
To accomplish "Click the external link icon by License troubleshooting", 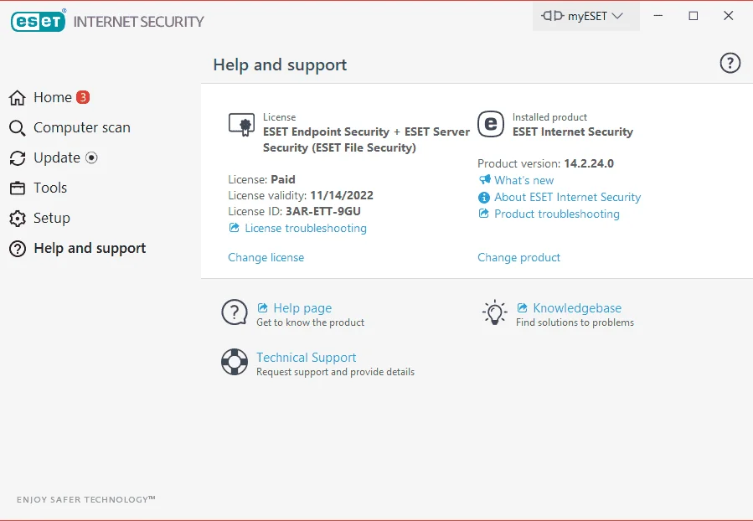I will point(234,228).
